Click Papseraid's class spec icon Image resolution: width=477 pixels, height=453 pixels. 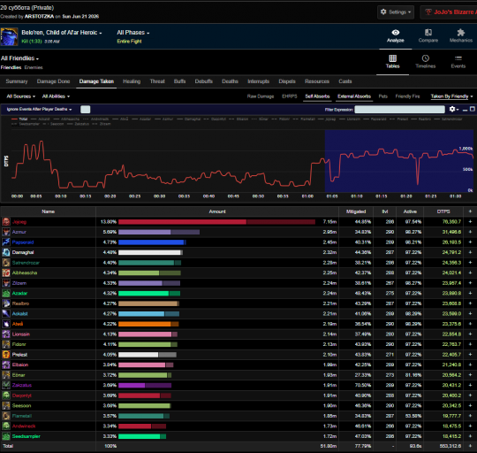(x=6, y=242)
